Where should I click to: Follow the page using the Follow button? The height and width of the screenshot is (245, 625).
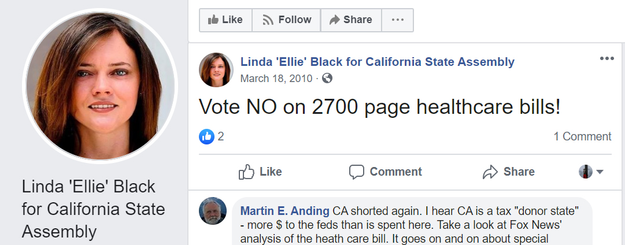click(286, 20)
